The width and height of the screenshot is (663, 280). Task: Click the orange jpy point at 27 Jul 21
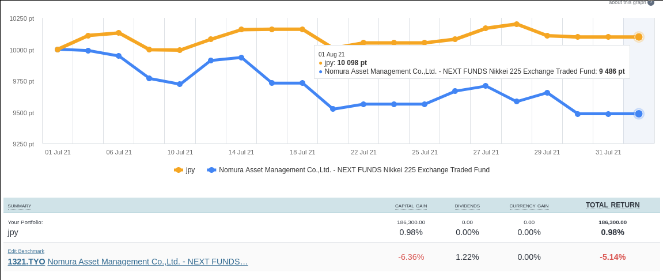tap(486, 28)
